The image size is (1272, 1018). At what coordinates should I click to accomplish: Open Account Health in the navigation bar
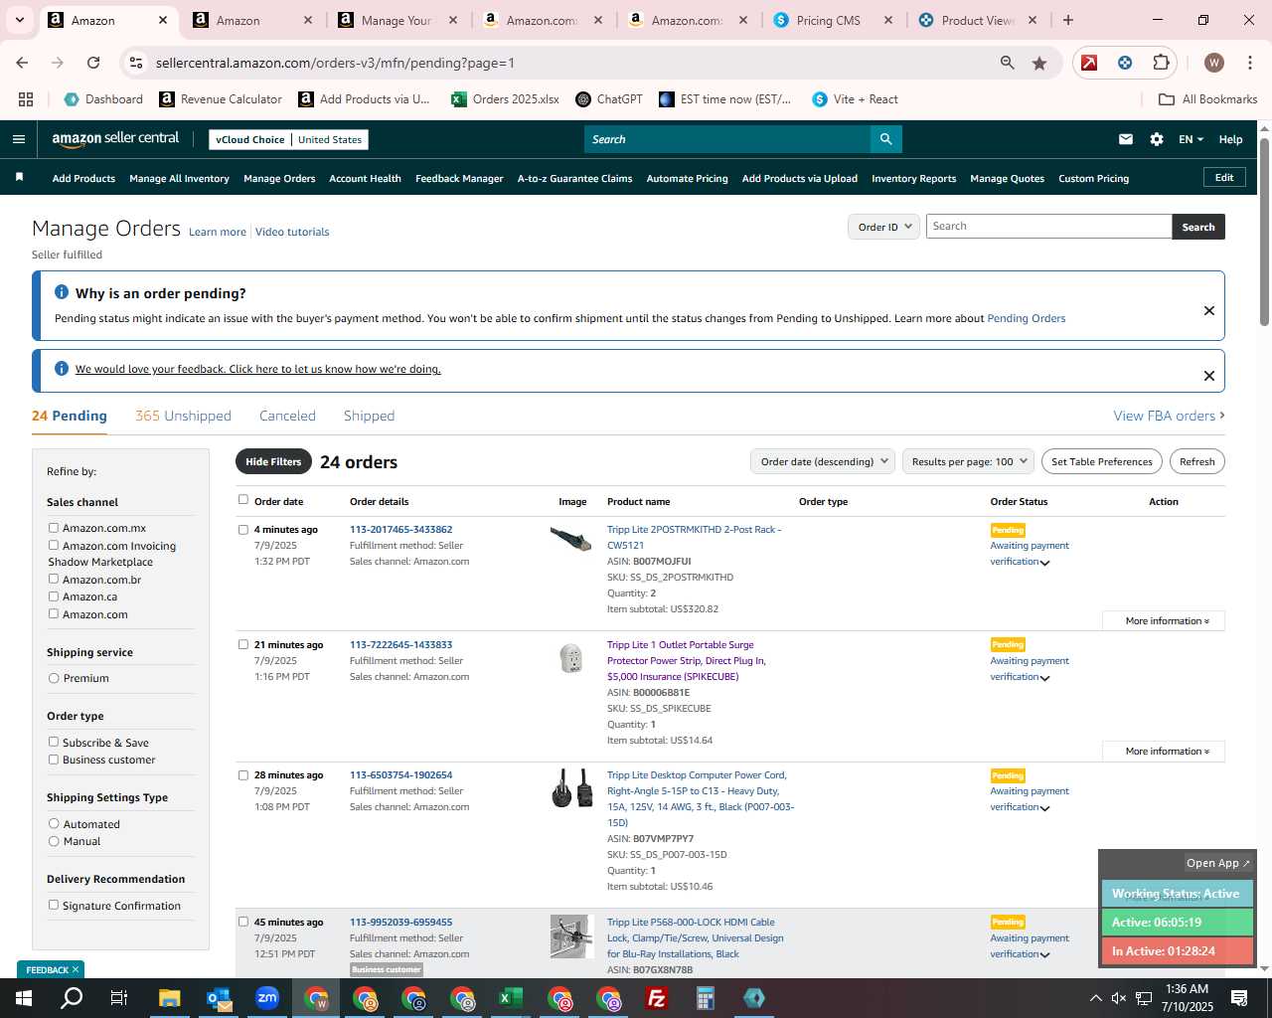click(365, 178)
